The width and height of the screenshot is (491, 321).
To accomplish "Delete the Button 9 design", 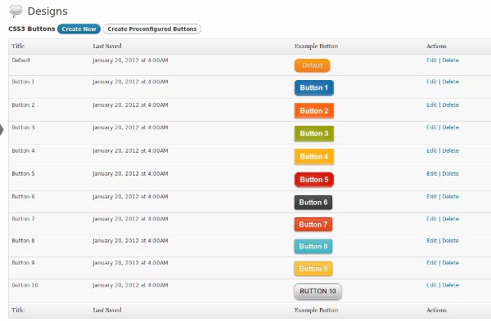I will pos(451,262).
